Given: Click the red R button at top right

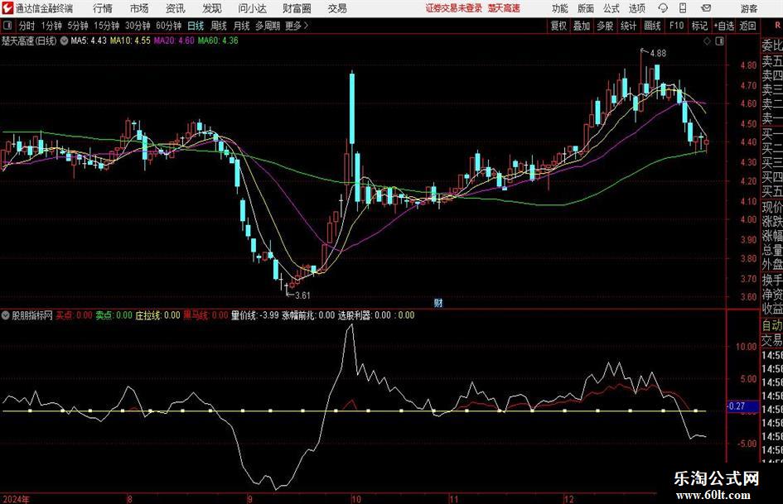Looking at the screenshot, I should (777, 25).
